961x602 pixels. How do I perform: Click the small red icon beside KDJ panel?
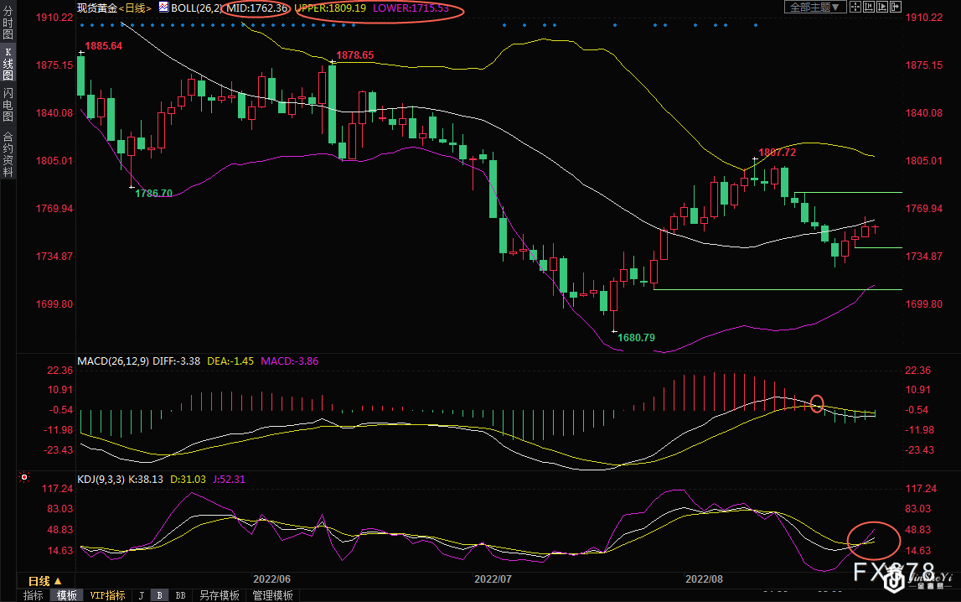click(24, 479)
